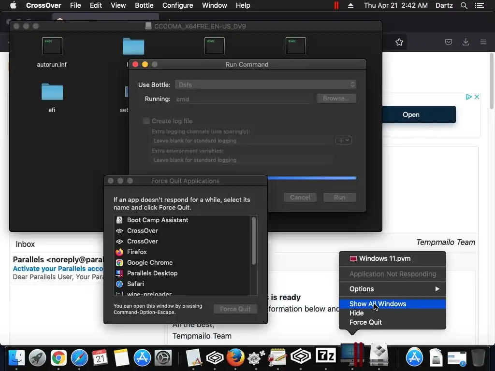Viewport: 495px width, 371px height.
Task: Select Safari in Force Quit list
Action: (x=182, y=284)
